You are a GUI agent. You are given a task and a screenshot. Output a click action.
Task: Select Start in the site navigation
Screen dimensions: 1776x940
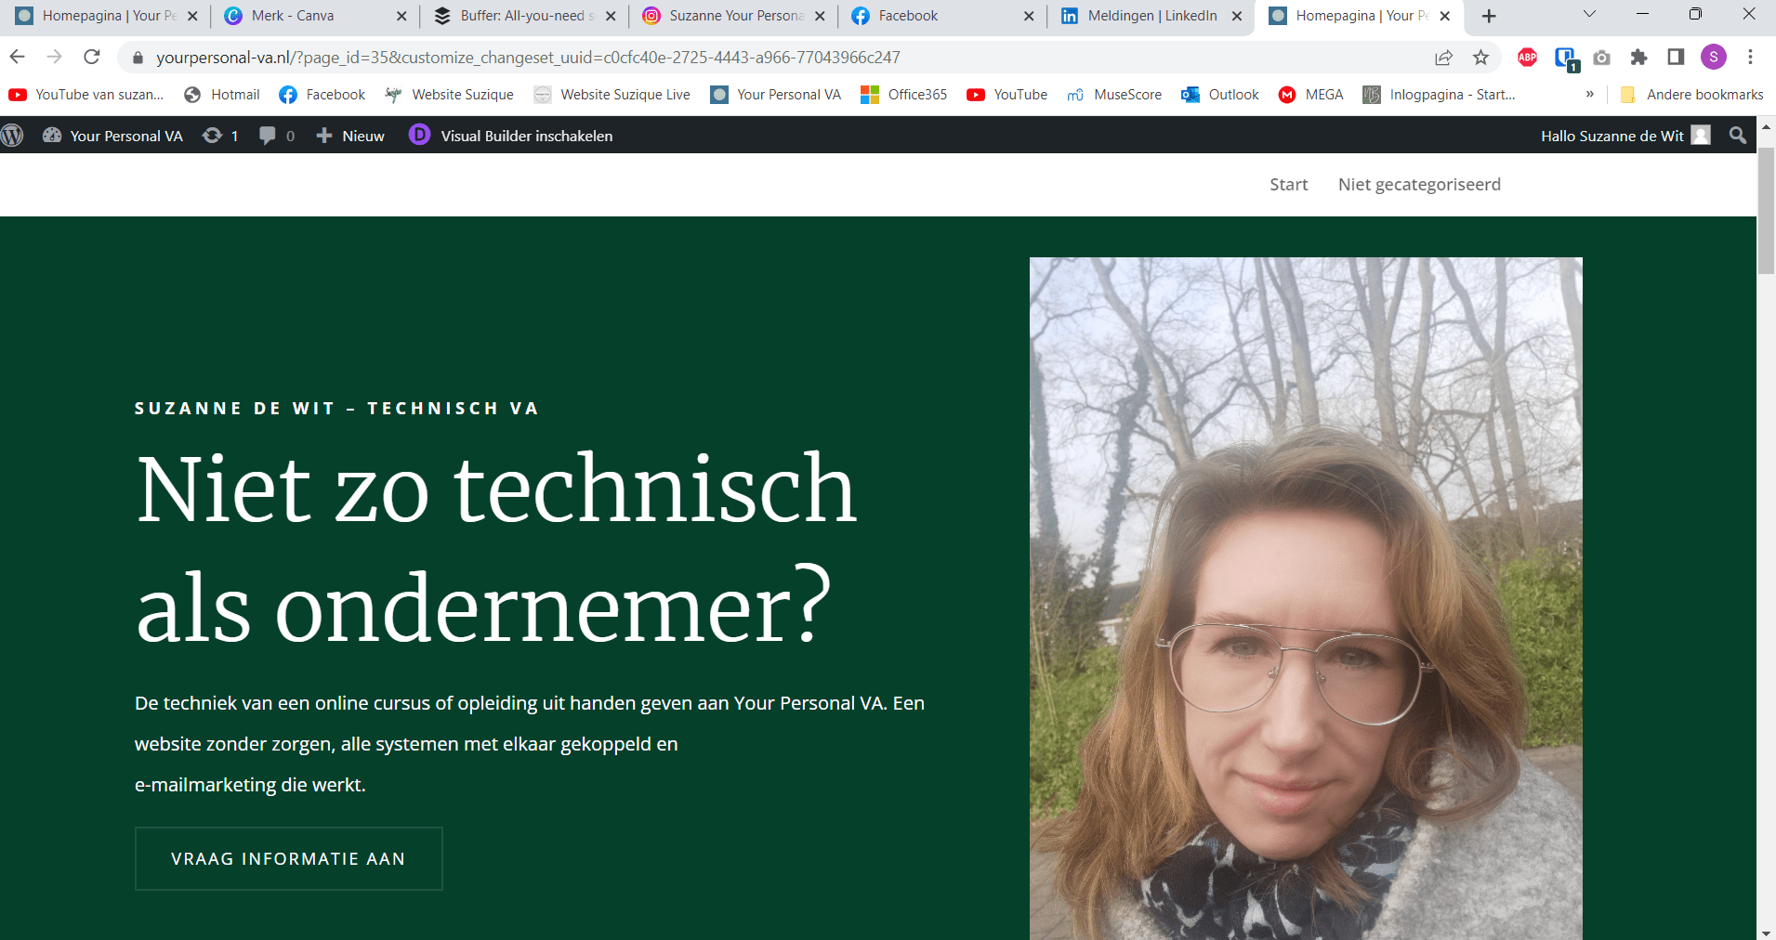[1288, 184]
